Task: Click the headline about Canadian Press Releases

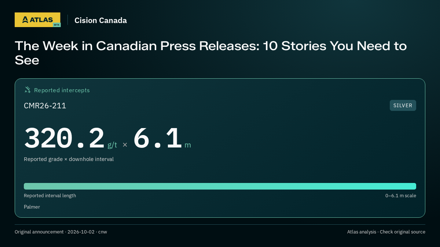Action: pos(211,53)
